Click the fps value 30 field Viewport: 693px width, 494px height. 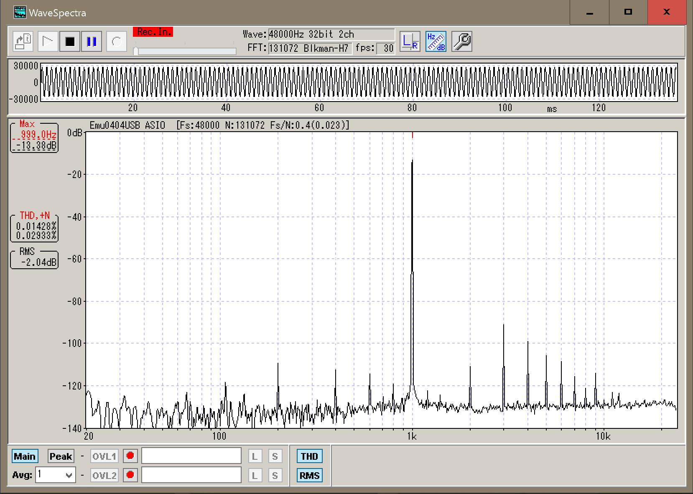385,48
